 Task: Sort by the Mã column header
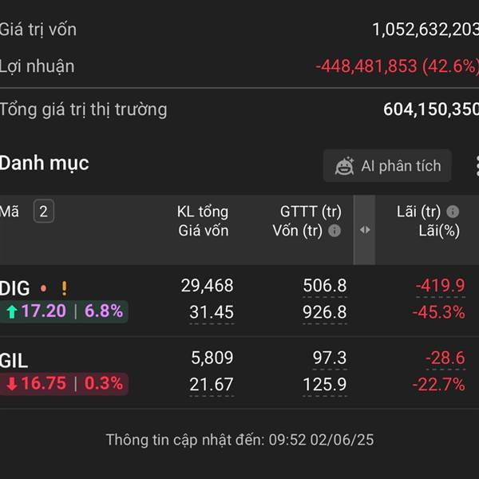[x=10, y=212]
